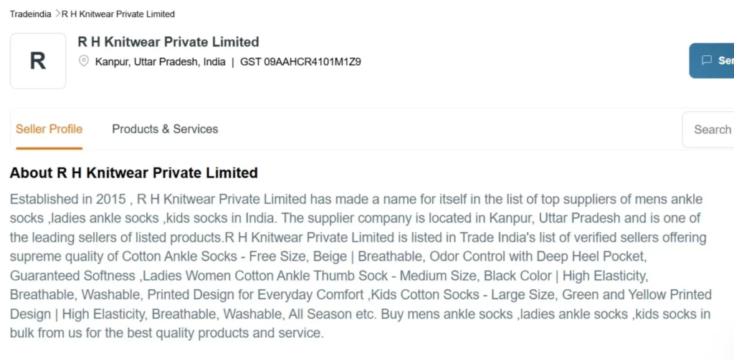This screenshot has width=734, height=360.
Task: Click the Kanpur, Uttar Pradesh, India address
Action: point(161,62)
